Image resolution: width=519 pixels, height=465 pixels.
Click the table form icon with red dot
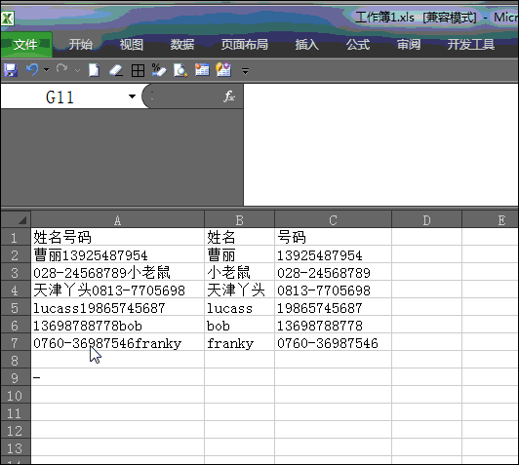coord(202,70)
